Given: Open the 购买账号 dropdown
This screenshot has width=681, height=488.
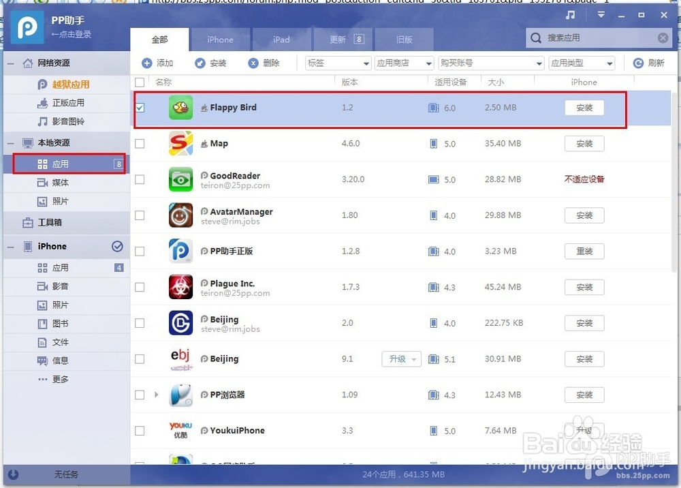Looking at the screenshot, I should coord(491,63).
